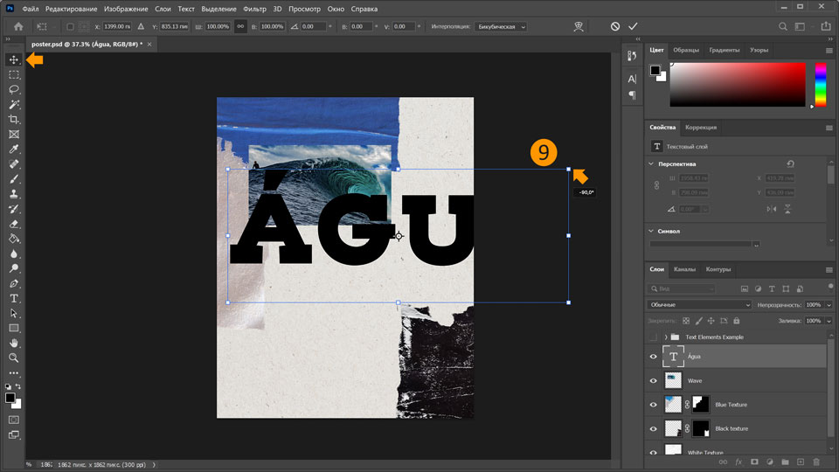Select the Eraser tool

(14, 224)
